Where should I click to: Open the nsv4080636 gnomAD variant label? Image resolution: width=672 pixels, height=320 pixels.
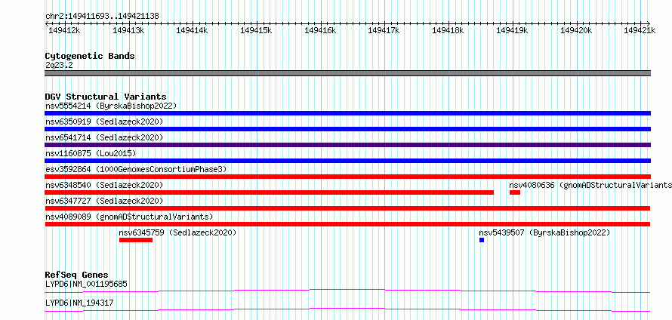pos(590,185)
